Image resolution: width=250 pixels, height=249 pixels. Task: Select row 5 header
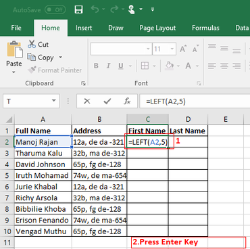click(7, 175)
